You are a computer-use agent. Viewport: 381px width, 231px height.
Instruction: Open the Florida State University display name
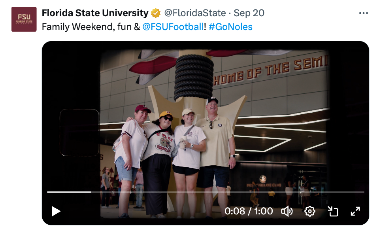(x=95, y=13)
